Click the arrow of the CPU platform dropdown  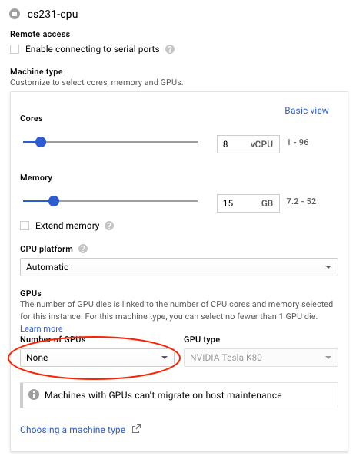pos(328,267)
